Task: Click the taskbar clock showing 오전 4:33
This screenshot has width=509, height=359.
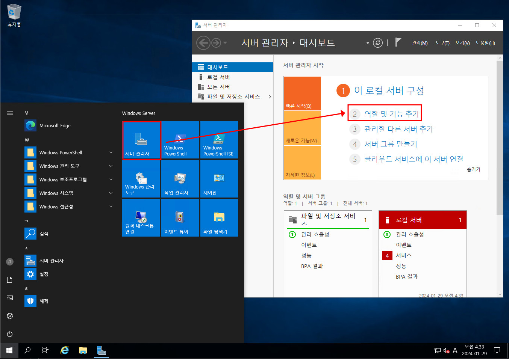Action: pyautogui.click(x=474, y=350)
